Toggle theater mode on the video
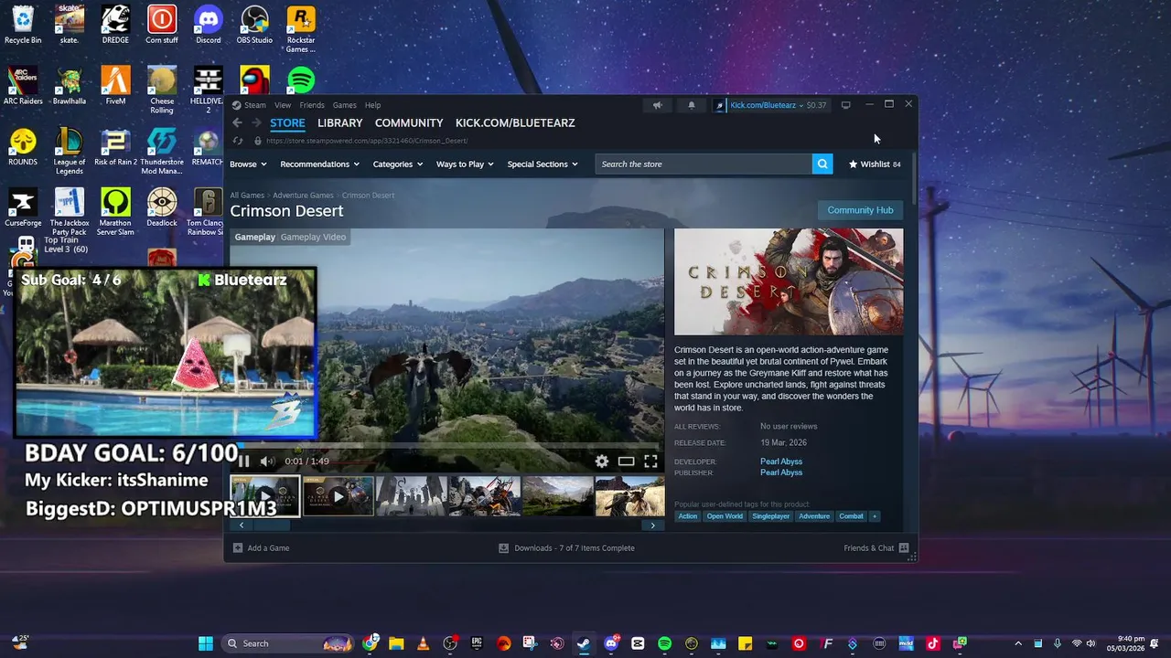This screenshot has width=1171, height=658. [626, 462]
